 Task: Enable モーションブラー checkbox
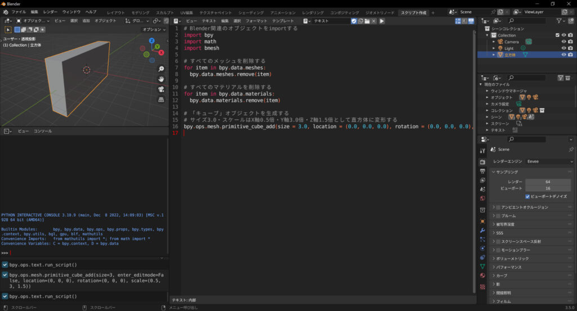[498, 250]
